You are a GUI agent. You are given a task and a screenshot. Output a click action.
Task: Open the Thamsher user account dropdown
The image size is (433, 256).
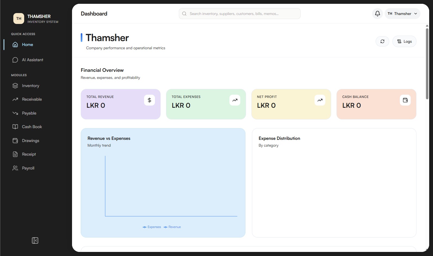[x=402, y=14]
